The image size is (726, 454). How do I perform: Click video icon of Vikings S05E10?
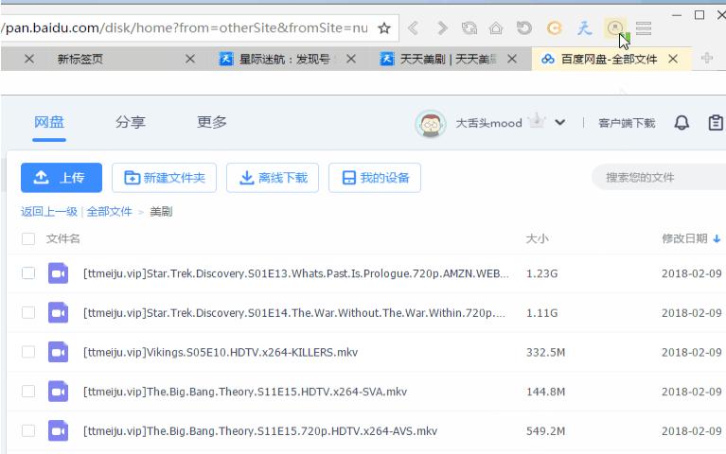tap(59, 352)
